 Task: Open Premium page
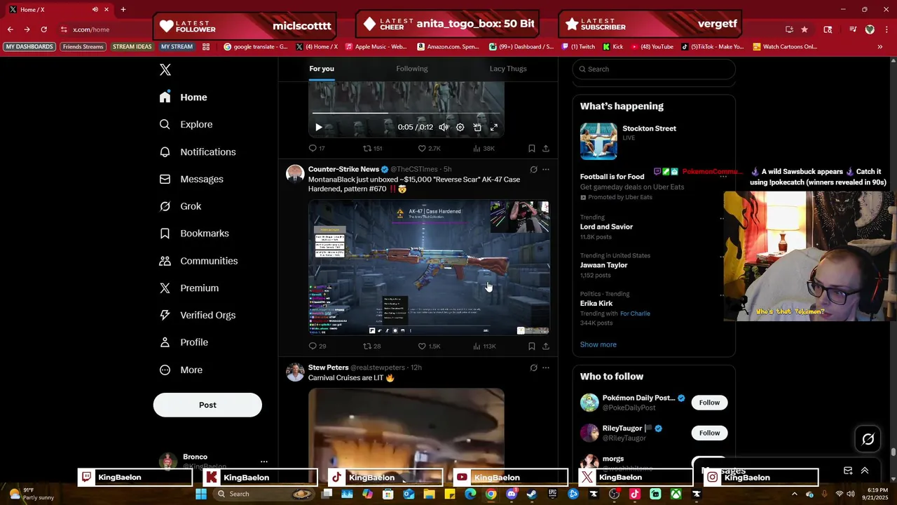coord(189,288)
